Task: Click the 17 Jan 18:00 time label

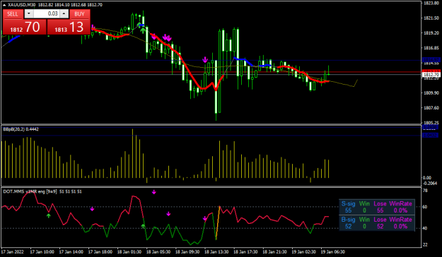Action: (x=100, y=251)
